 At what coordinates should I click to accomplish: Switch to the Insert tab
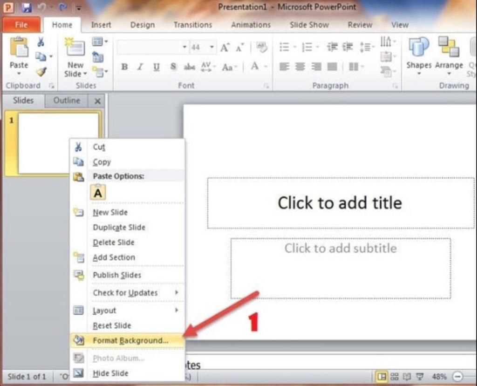(x=101, y=25)
